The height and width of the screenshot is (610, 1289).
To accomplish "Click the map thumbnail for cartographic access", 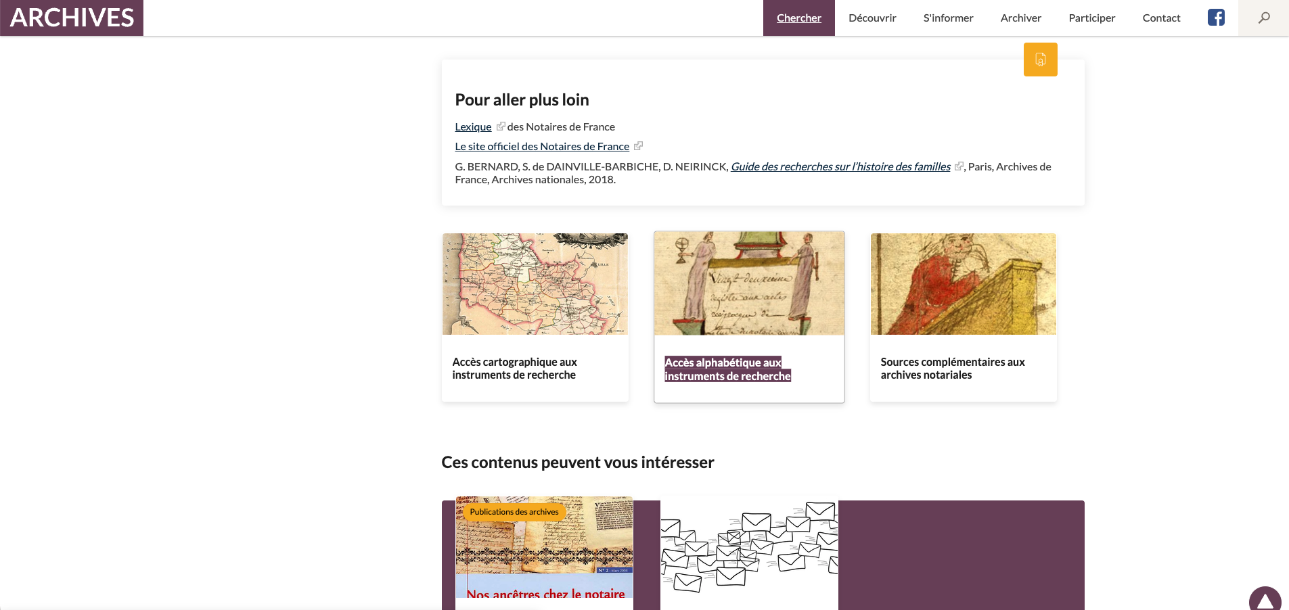I will point(535,284).
